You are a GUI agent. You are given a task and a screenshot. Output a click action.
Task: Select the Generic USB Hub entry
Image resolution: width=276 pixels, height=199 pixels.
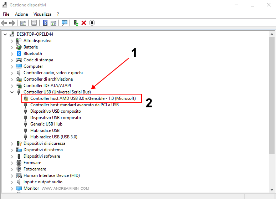[46, 124]
